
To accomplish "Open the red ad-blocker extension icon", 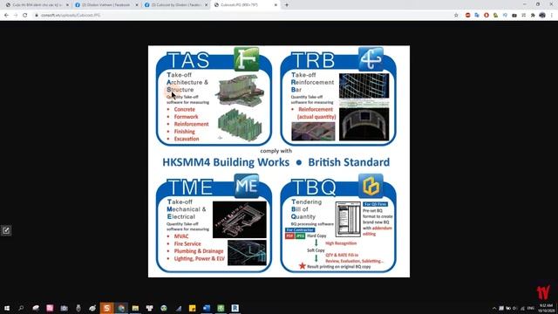I will coord(467,16).
